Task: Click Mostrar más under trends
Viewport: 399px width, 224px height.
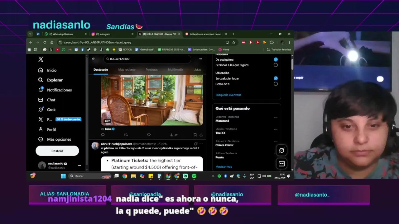Action: [224, 167]
